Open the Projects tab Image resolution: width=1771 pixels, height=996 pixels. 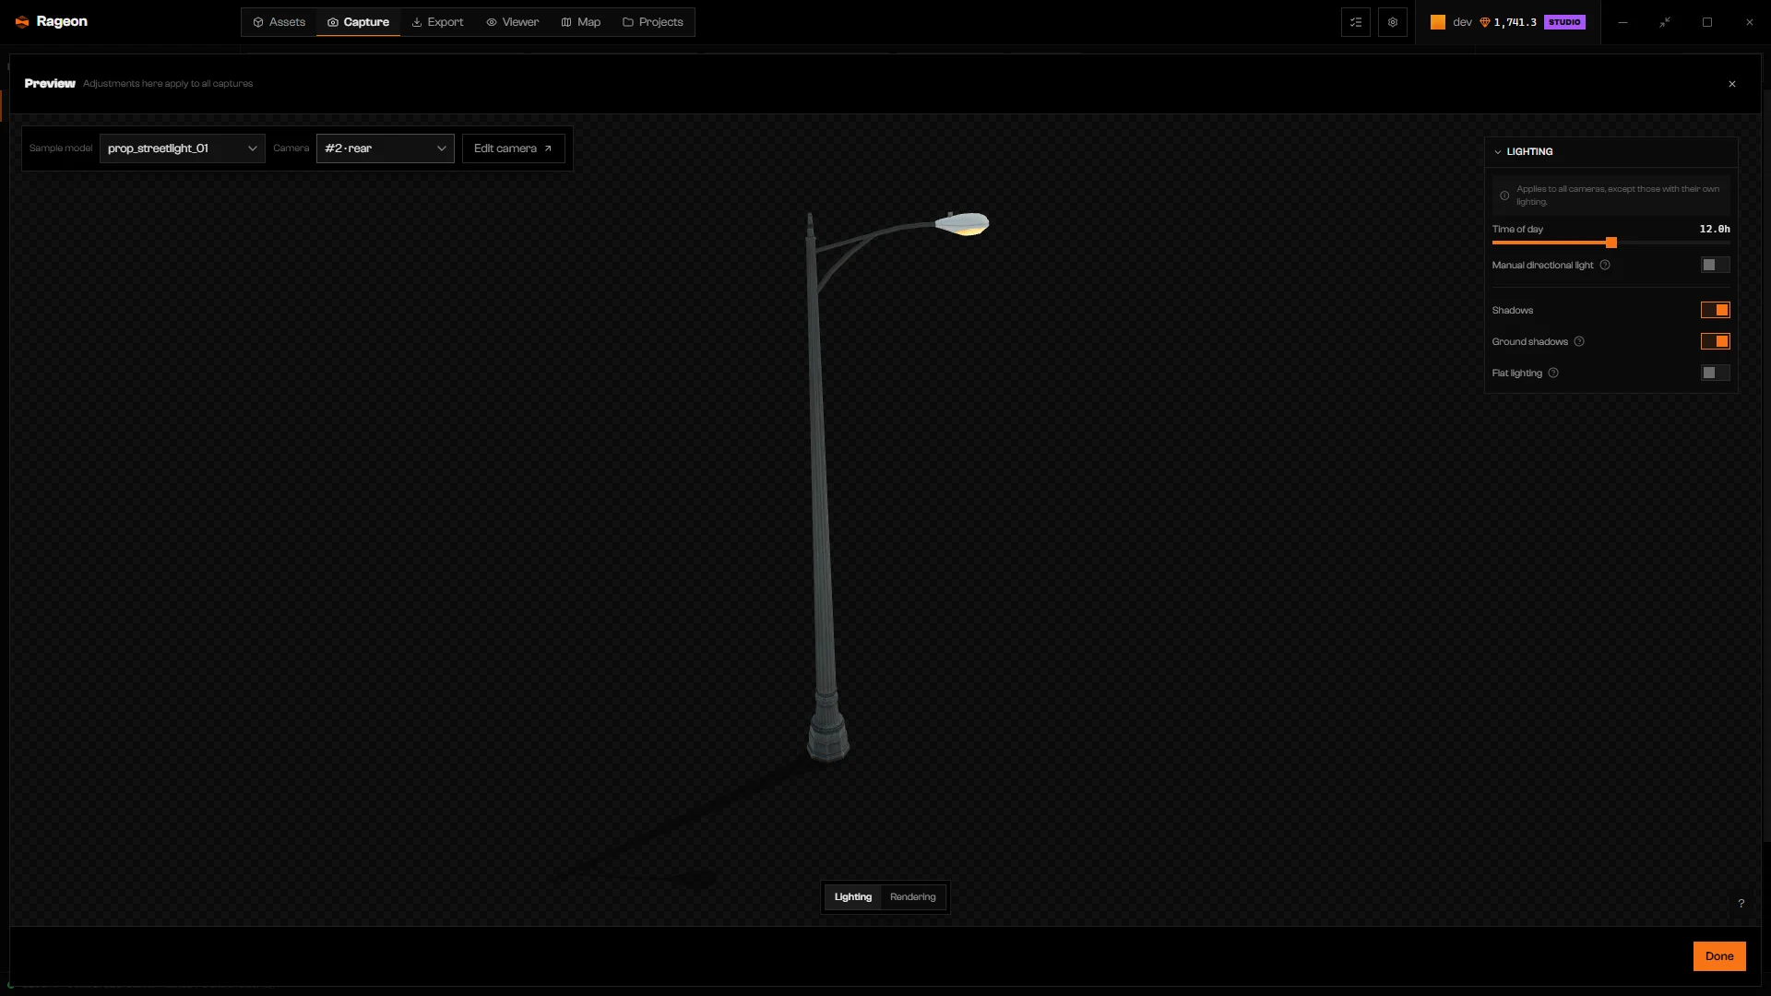(652, 22)
